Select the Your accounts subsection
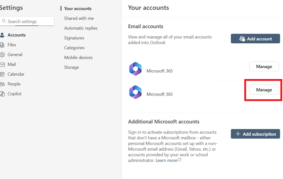This screenshot has height=179, width=283. pyautogui.click(x=78, y=8)
